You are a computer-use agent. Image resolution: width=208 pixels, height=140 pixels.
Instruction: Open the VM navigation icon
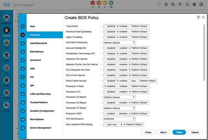[x=6, y=67]
